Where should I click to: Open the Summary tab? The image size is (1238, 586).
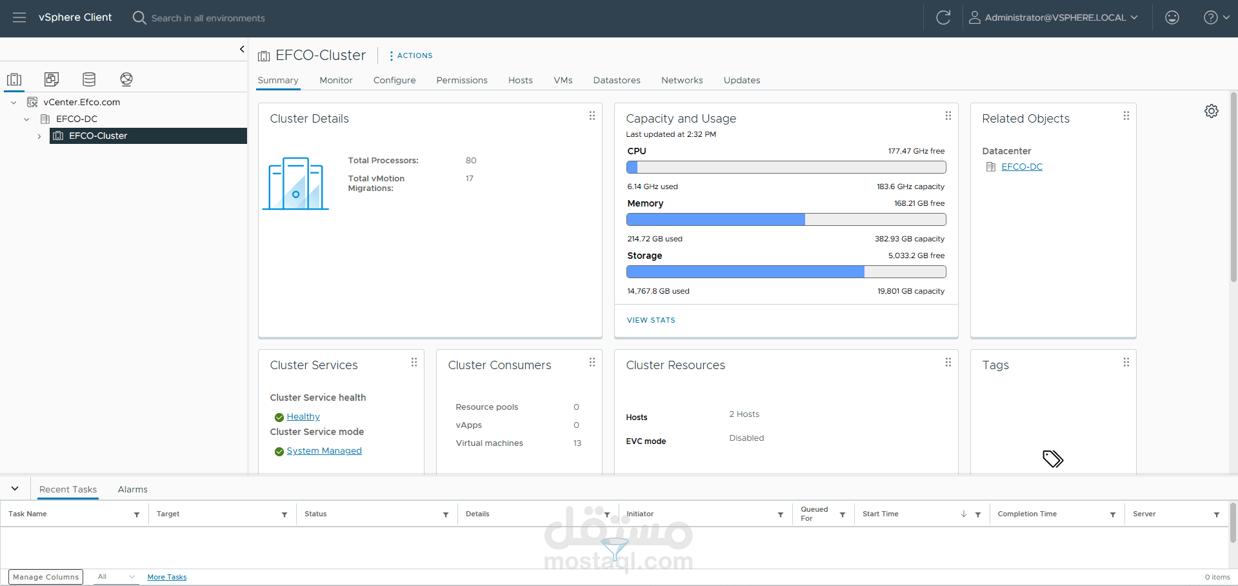point(278,80)
